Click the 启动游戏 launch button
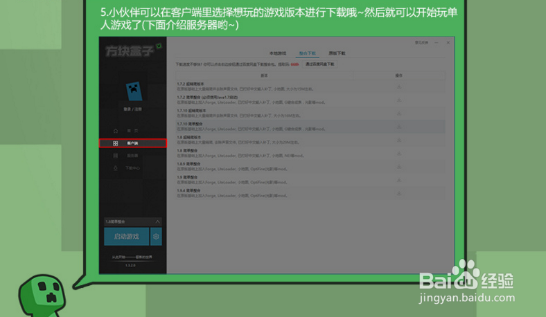The width and height of the screenshot is (546, 317). coord(127,236)
